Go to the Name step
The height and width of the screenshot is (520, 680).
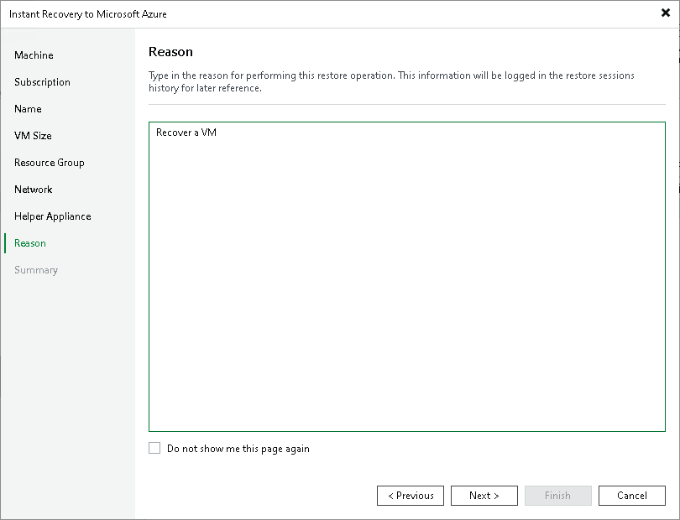tap(28, 109)
